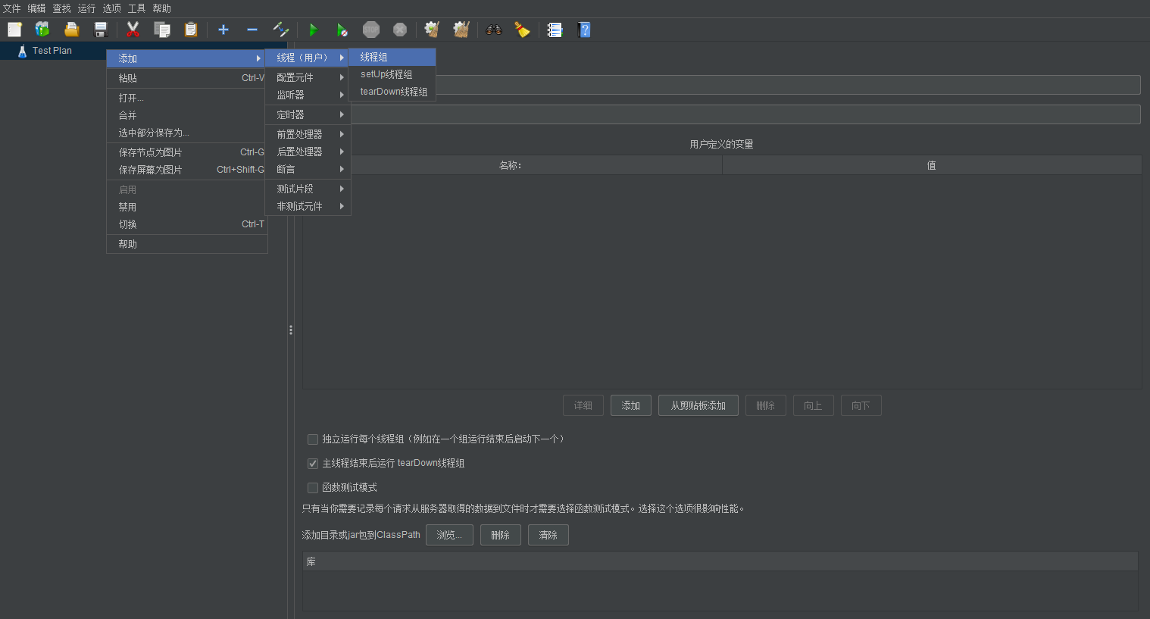Viewport: 1150px width, 619px height.
Task: Click the Copy toolbar icon
Action: (162, 30)
